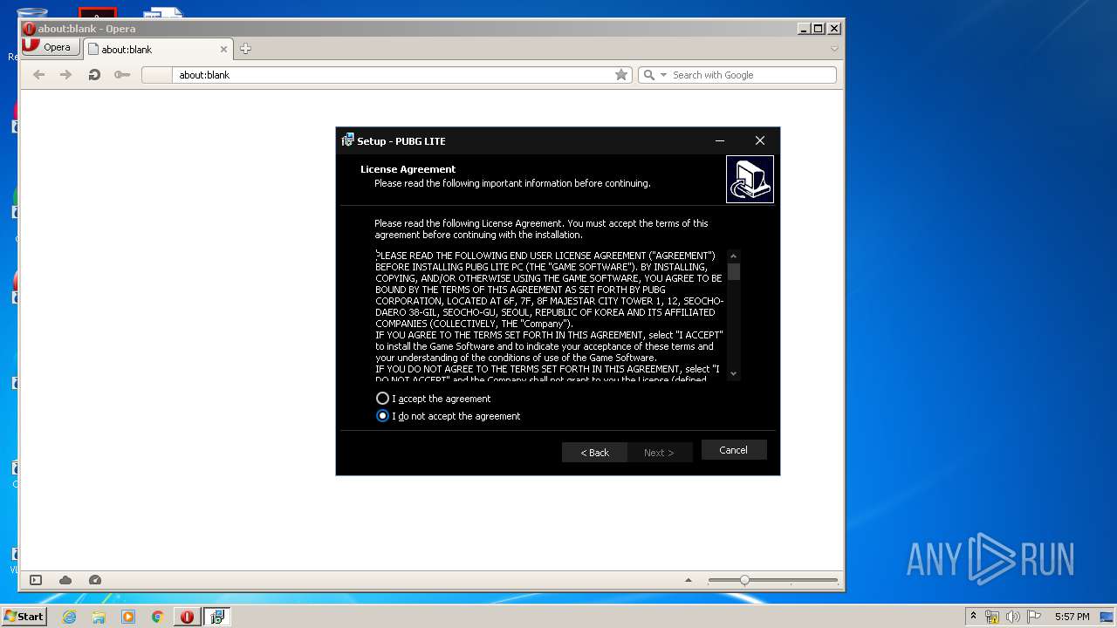
Task: Bookmark page with star icon
Action: click(621, 75)
